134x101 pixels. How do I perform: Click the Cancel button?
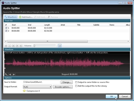click(x=125, y=96)
